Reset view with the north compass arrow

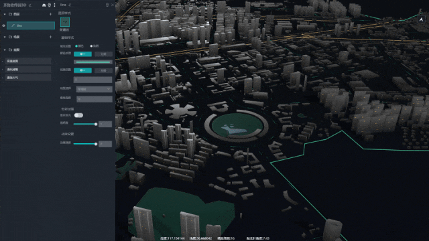(x=421, y=19)
